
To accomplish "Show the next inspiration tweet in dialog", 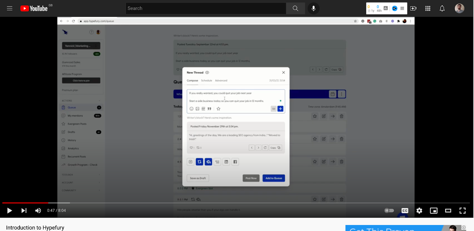I will (258, 147).
